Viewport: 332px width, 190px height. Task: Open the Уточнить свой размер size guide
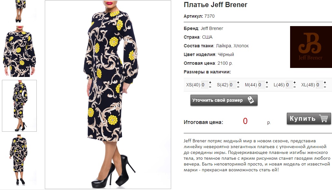pyautogui.click(x=224, y=100)
